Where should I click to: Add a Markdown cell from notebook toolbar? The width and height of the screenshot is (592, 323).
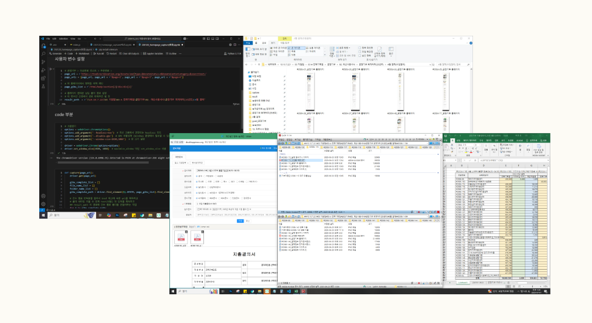click(82, 54)
